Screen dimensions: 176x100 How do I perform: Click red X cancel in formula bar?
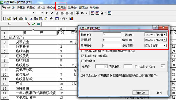click(x=29, y=24)
